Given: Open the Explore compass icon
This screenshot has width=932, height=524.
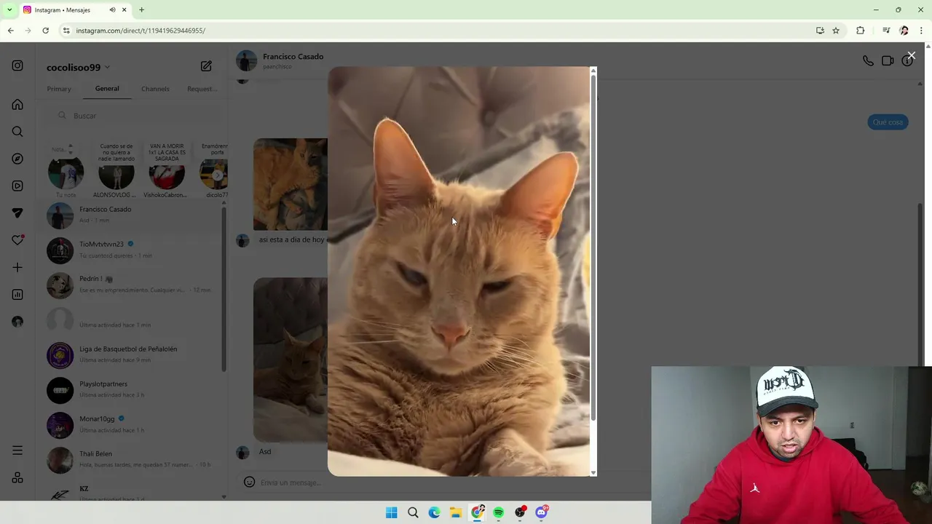Looking at the screenshot, I should [x=17, y=159].
